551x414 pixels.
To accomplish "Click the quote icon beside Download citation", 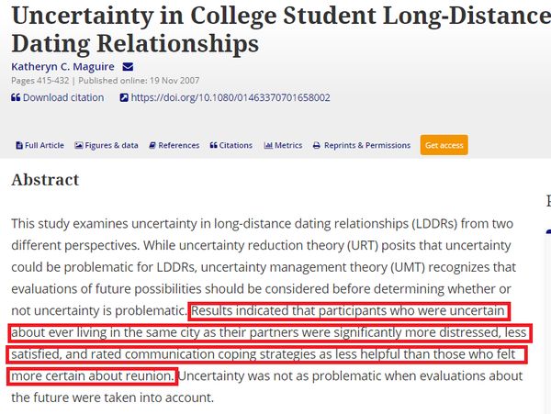I will pos(16,97).
